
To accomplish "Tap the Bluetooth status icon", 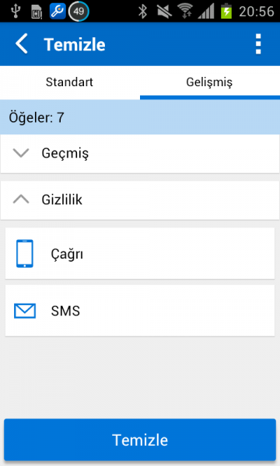I will (143, 12).
